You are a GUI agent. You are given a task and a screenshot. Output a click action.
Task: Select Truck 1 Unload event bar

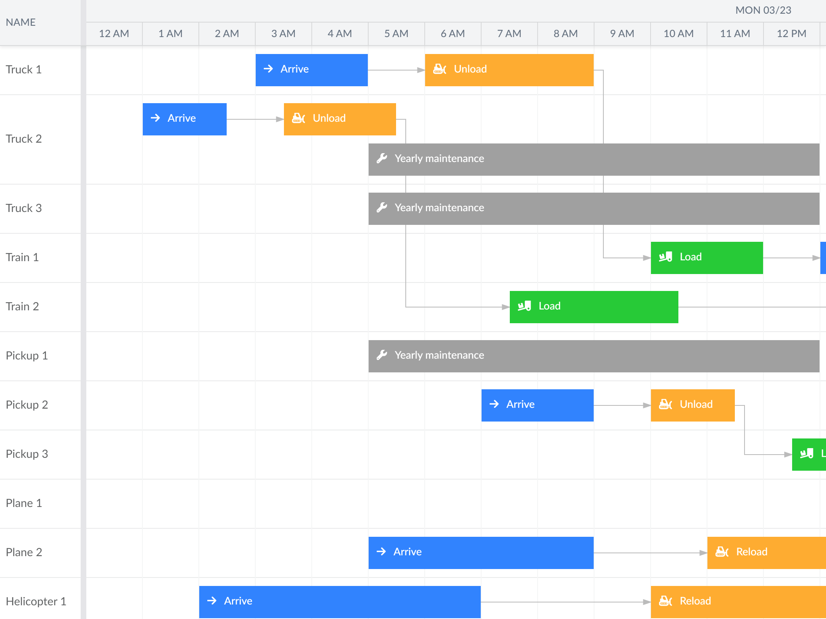(x=509, y=70)
